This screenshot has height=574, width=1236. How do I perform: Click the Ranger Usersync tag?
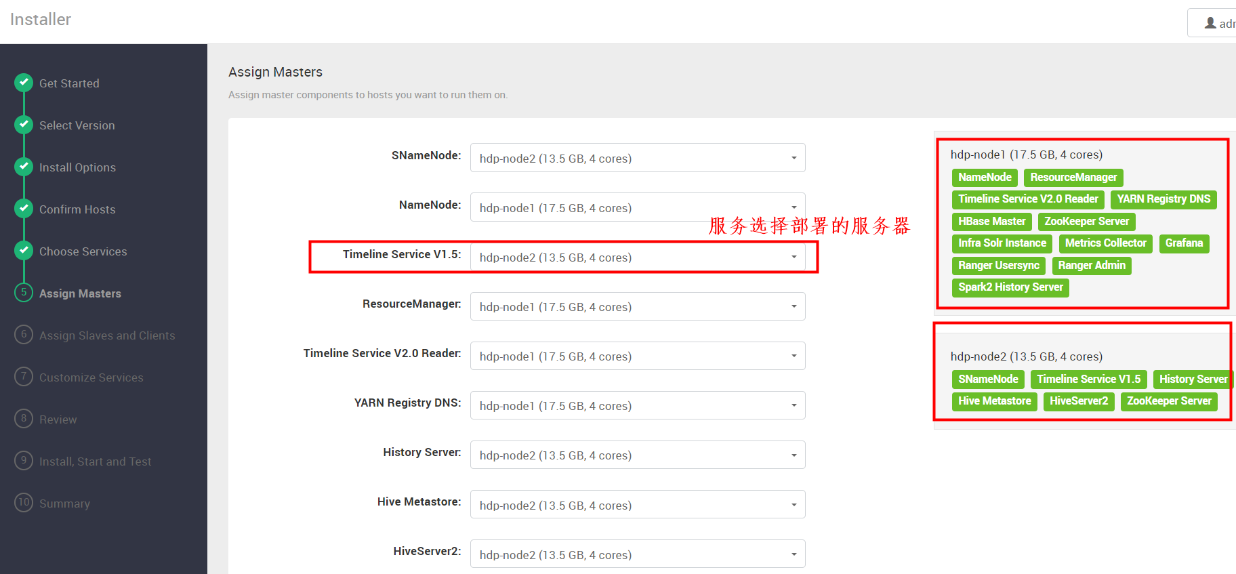pos(999,266)
